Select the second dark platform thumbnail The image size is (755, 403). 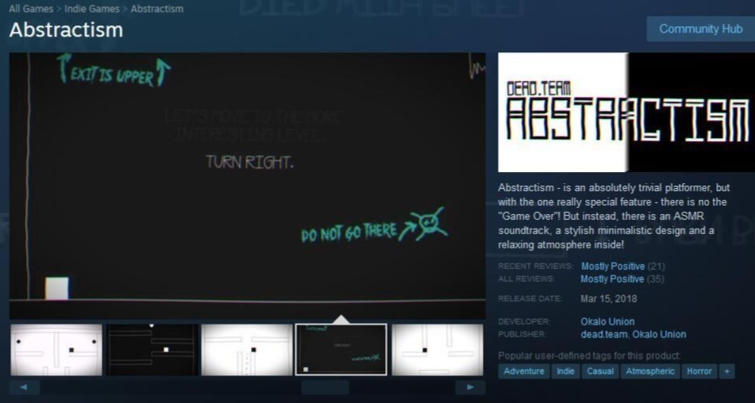pos(152,350)
